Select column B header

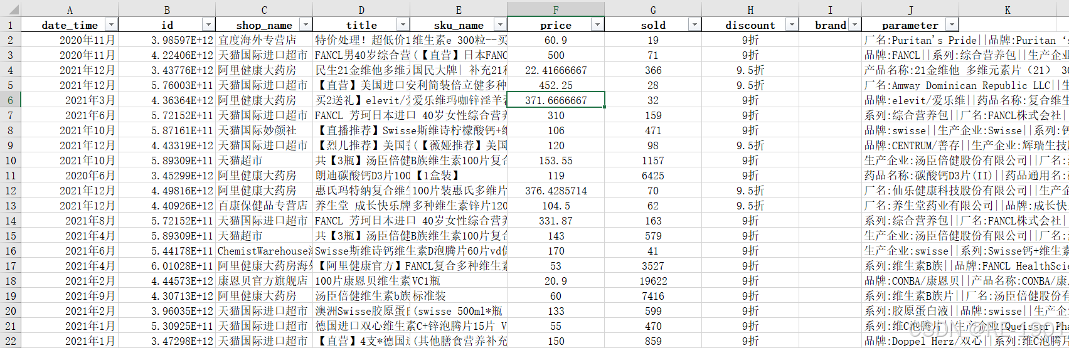pyautogui.click(x=167, y=9)
